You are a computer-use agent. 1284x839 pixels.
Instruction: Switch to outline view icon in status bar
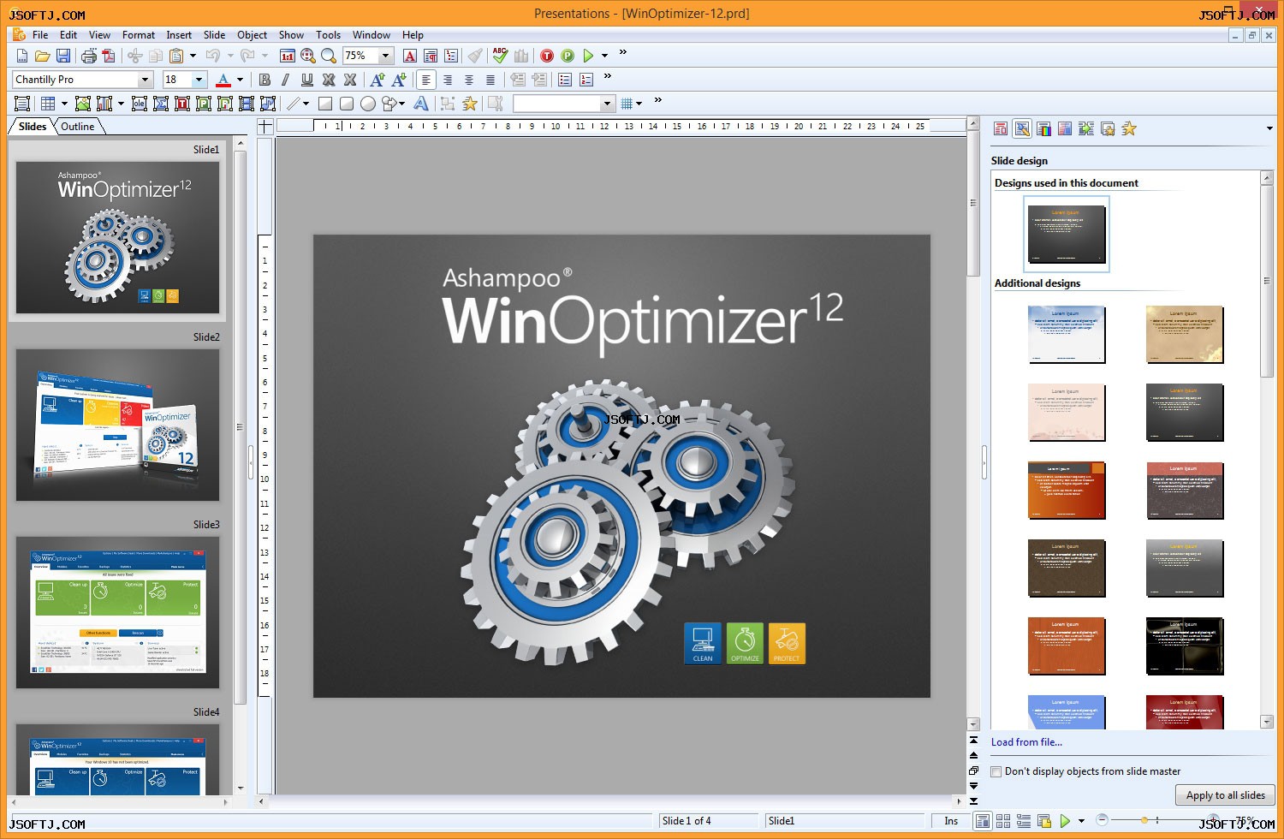1023,821
